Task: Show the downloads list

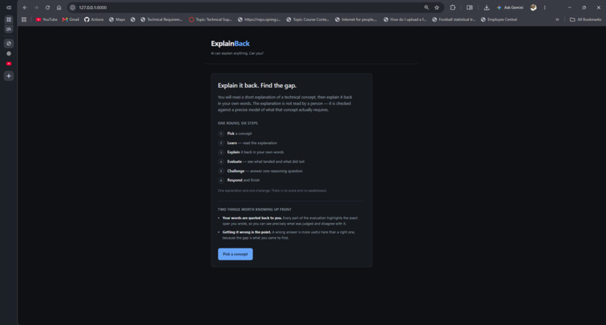Action: point(486,8)
